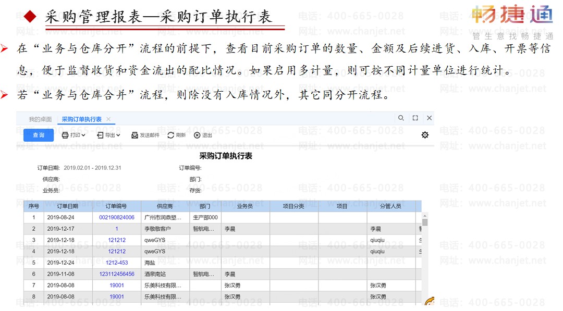Open order link 002190824006
Screen dimensions: 563x311
point(117,217)
